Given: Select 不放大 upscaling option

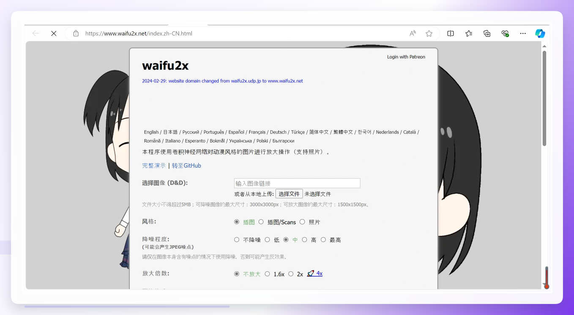Looking at the screenshot, I should [237, 274].
